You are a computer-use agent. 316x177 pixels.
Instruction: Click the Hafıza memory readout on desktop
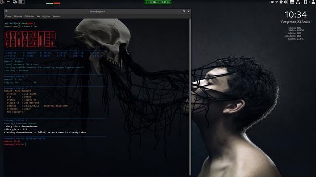coord(296,30)
